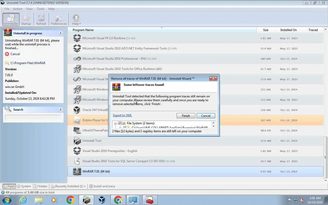The width and height of the screenshot is (328, 205).
Task: Uncheck the File System (2 items) checkbox
Action: click(x=120, y=123)
